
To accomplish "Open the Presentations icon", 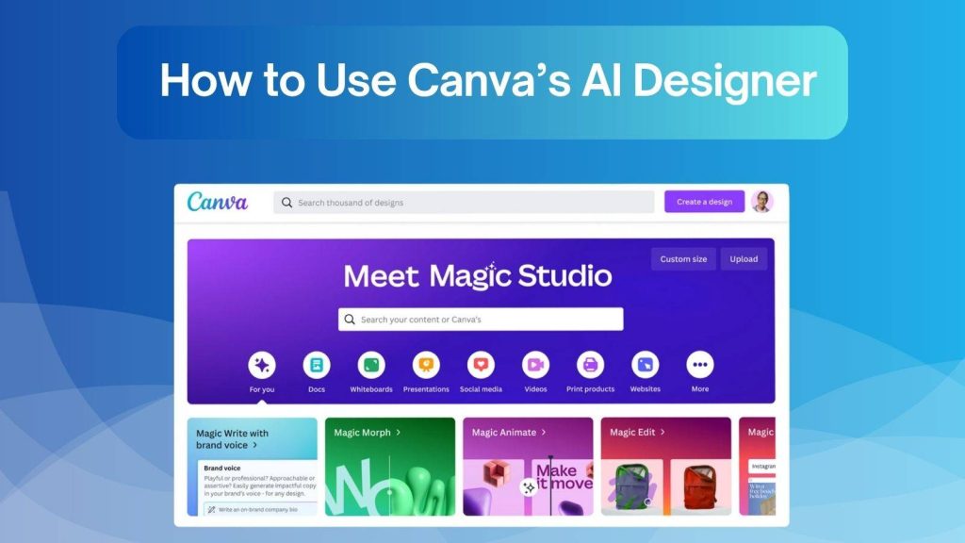I will 426,363.
